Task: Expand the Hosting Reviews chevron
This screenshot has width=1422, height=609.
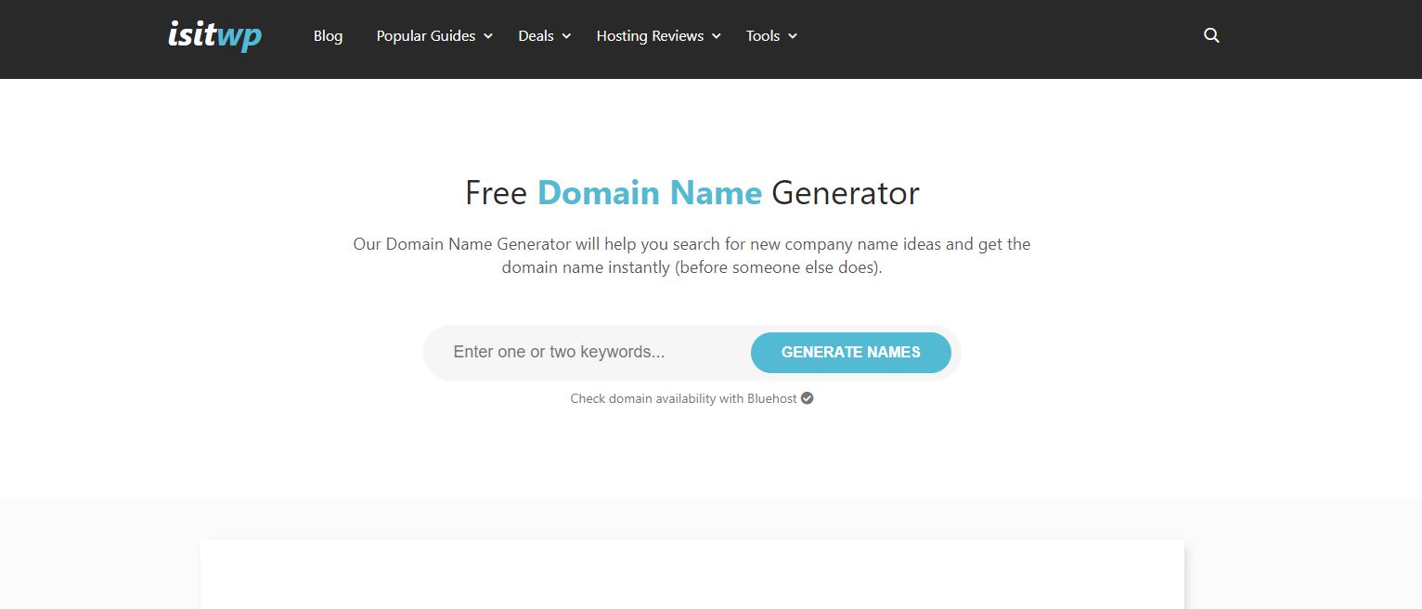Action: (x=716, y=36)
